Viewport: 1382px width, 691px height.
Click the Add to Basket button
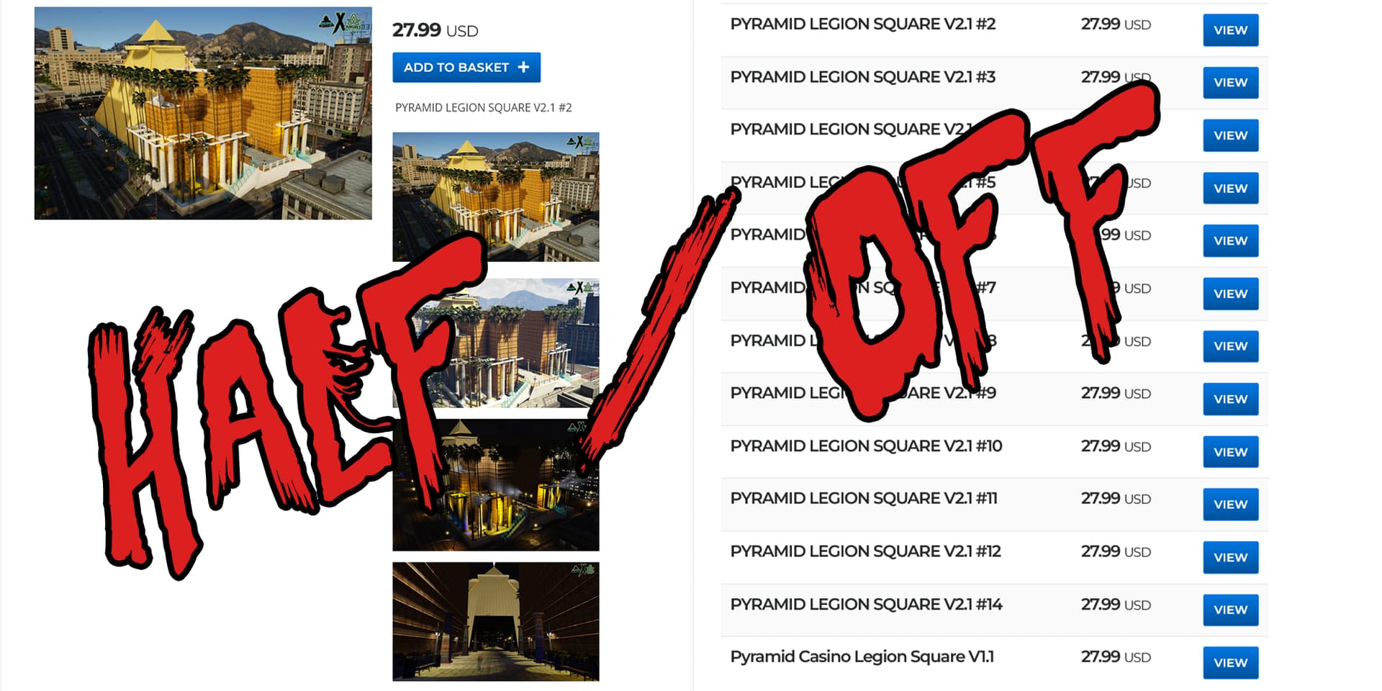click(x=466, y=68)
